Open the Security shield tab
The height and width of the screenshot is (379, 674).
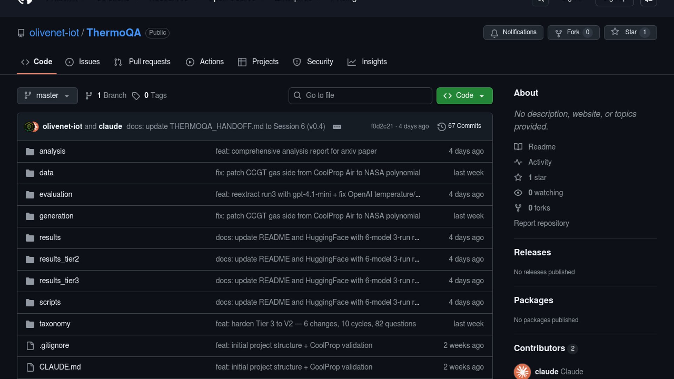[313, 62]
